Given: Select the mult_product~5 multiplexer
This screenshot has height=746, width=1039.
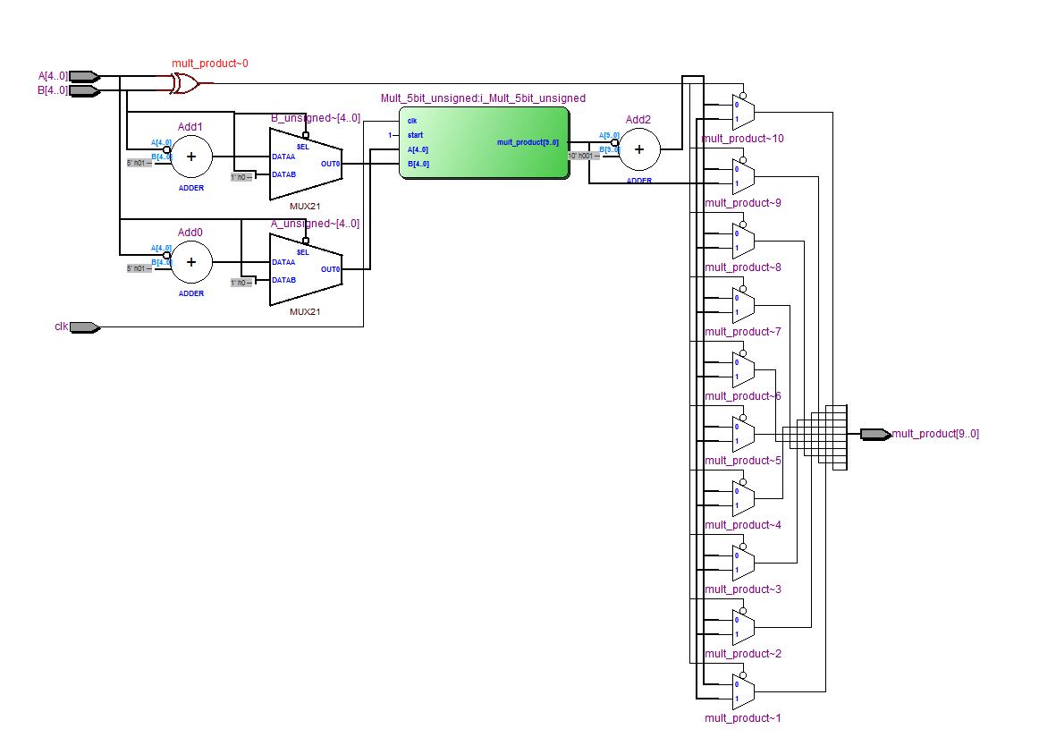Looking at the screenshot, I should click(x=743, y=433).
